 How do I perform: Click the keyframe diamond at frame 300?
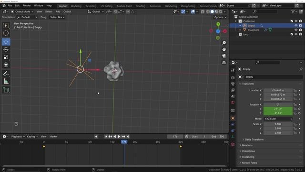click(x=181, y=146)
